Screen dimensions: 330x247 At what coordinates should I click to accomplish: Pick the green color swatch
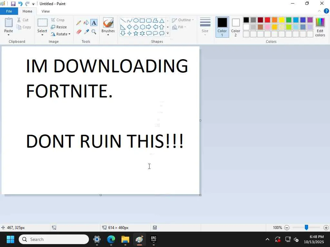[x=289, y=20]
